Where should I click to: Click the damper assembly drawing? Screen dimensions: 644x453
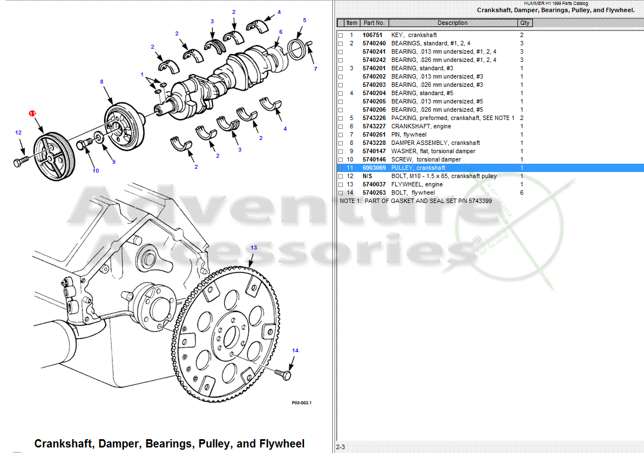click(124, 126)
